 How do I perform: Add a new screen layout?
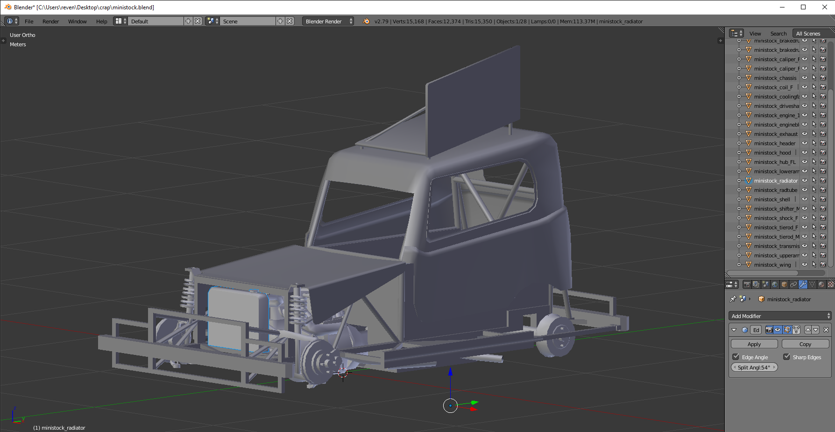(188, 21)
